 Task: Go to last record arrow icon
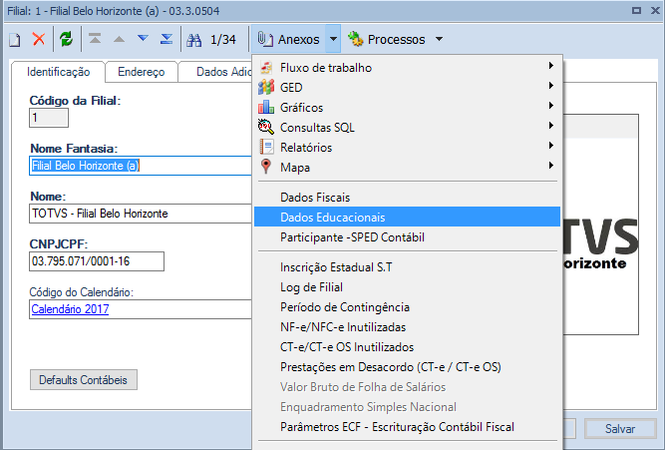click(x=166, y=39)
